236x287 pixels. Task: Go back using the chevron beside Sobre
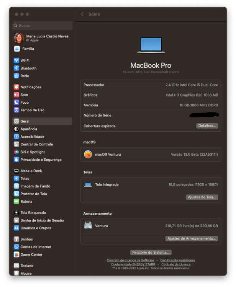(82, 14)
